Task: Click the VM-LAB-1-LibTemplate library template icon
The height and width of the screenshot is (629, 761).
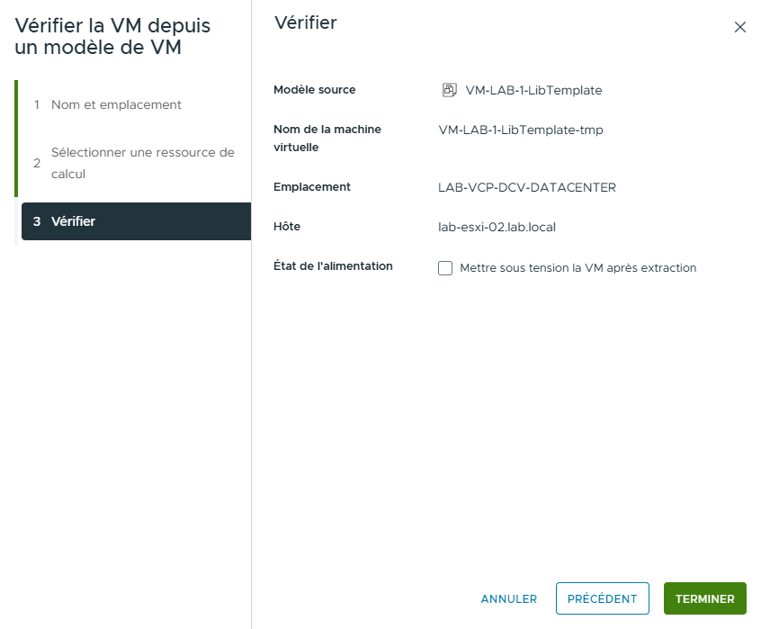Action: coord(446,90)
